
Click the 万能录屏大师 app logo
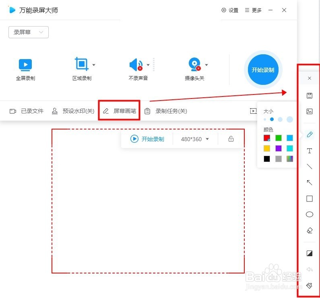[12, 10]
